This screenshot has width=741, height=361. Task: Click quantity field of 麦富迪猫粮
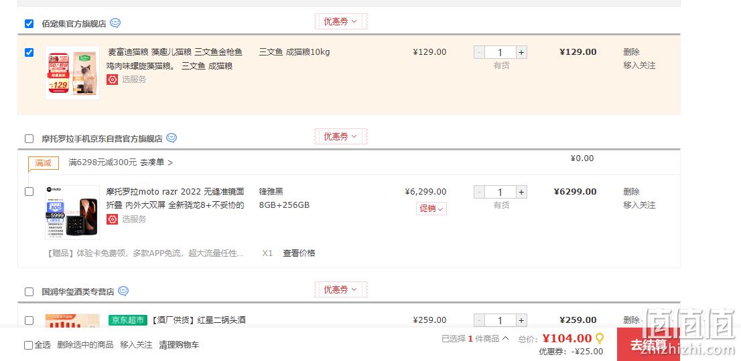pyautogui.click(x=500, y=52)
